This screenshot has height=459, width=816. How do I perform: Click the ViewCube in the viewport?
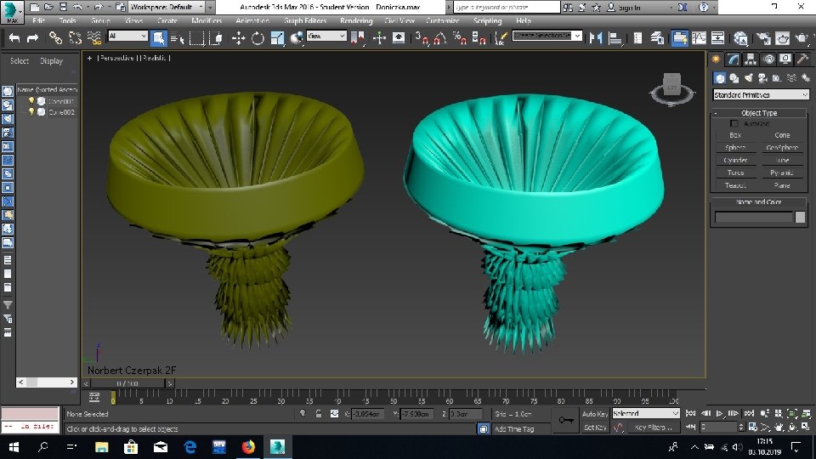671,83
